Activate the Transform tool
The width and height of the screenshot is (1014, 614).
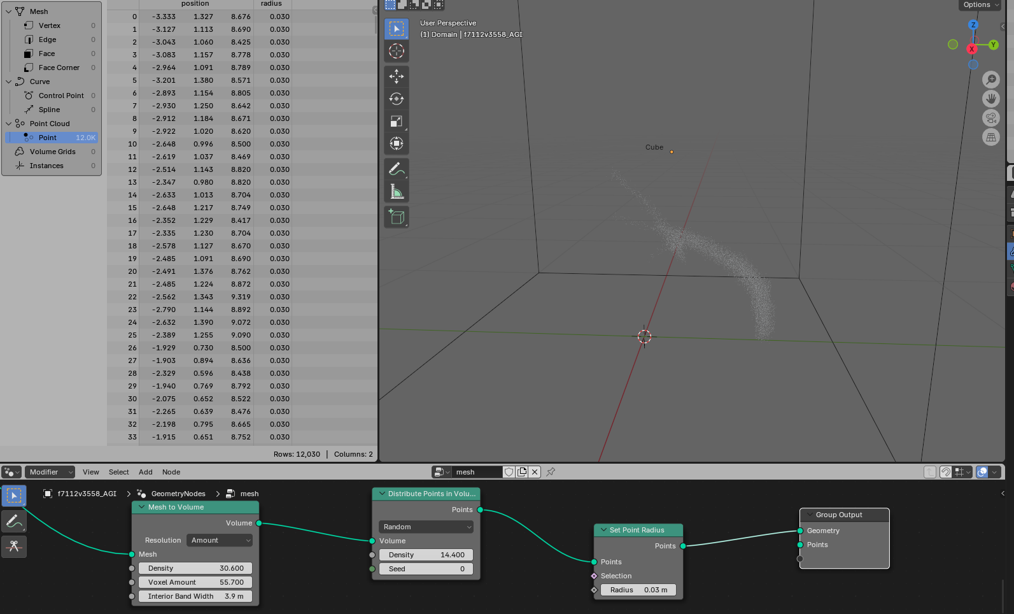(397, 143)
